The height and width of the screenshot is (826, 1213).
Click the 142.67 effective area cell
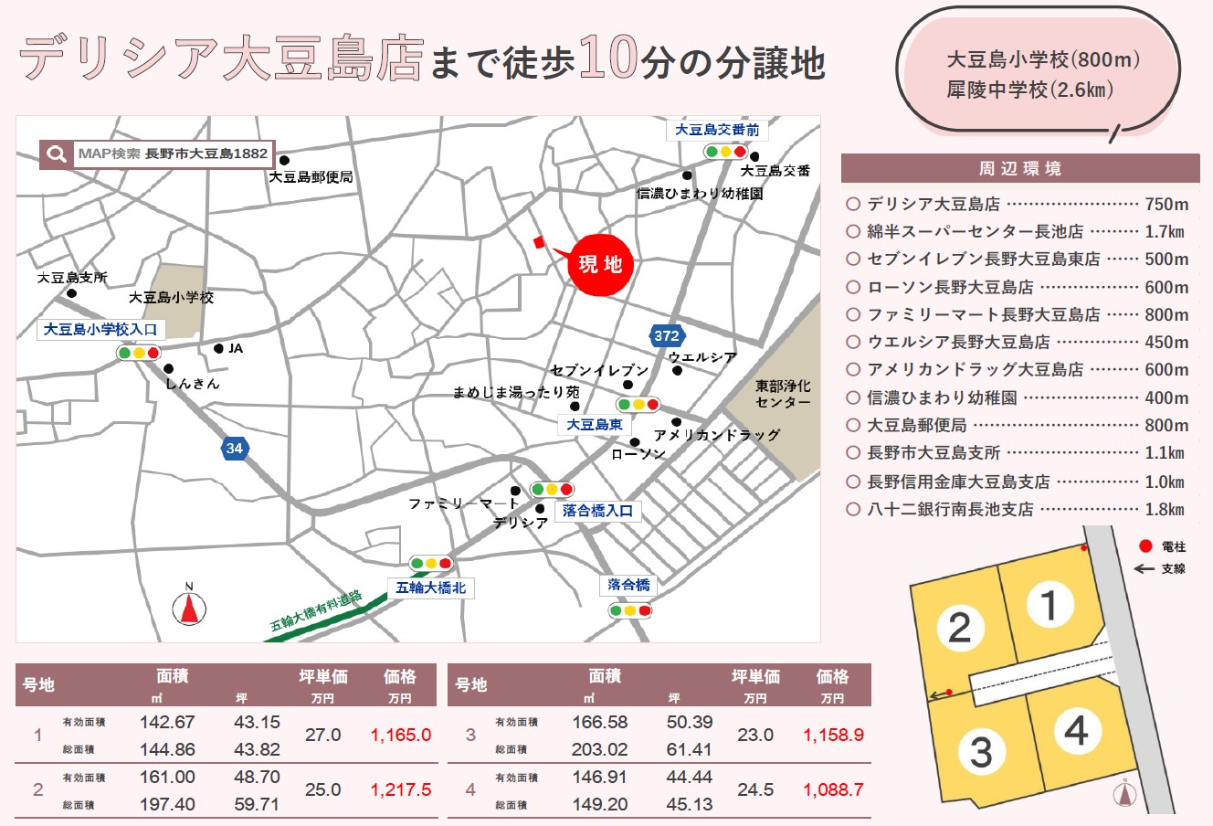[x=167, y=721]
